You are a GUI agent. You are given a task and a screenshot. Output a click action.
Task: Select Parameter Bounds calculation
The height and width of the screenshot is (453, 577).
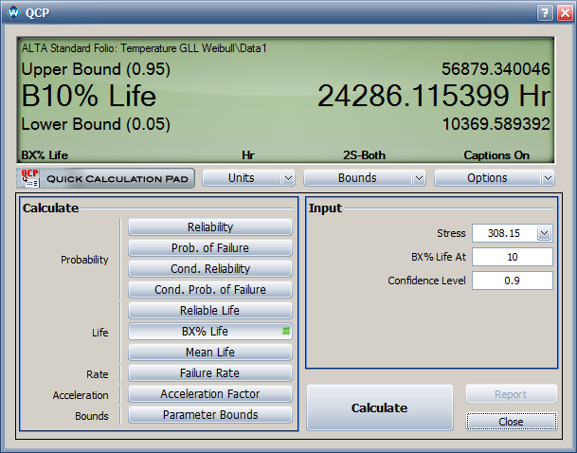coord(209,415)
